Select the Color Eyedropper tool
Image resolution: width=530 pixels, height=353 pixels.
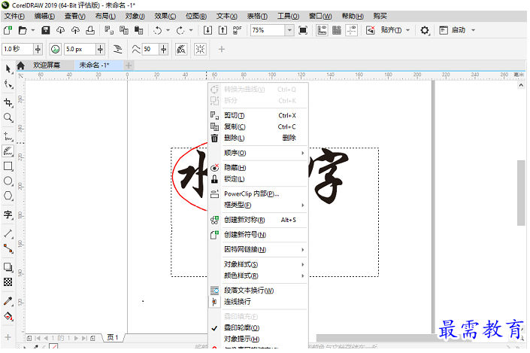point(8,301)
